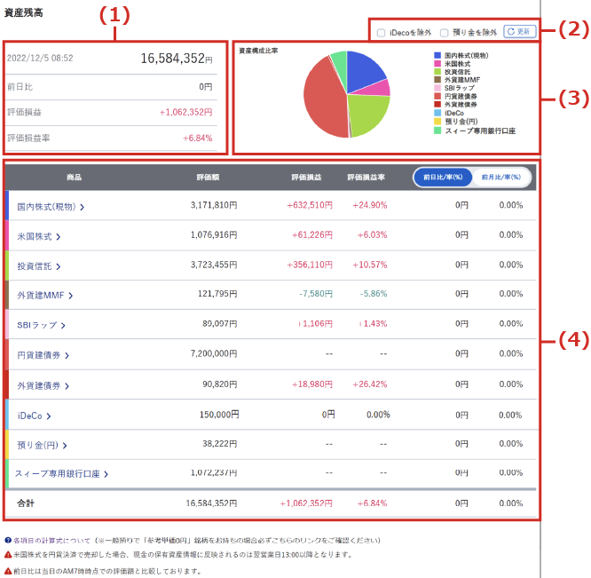This screenshot has width=591, height=578.
Task: Click the 商品 column header
Action: (74, 178)
